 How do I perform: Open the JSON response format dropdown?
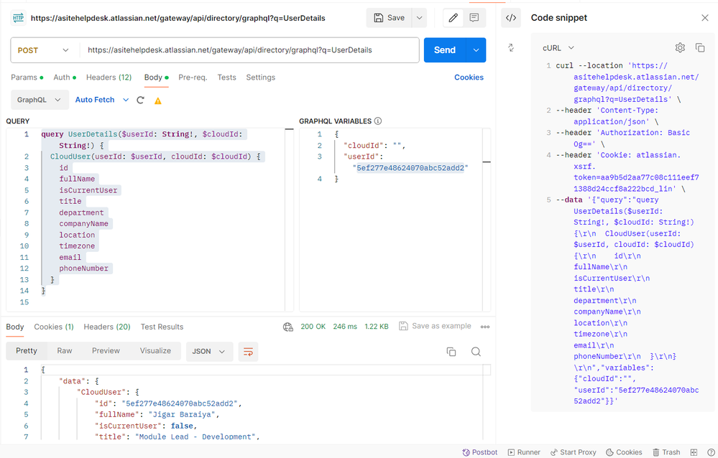[209, 351]
